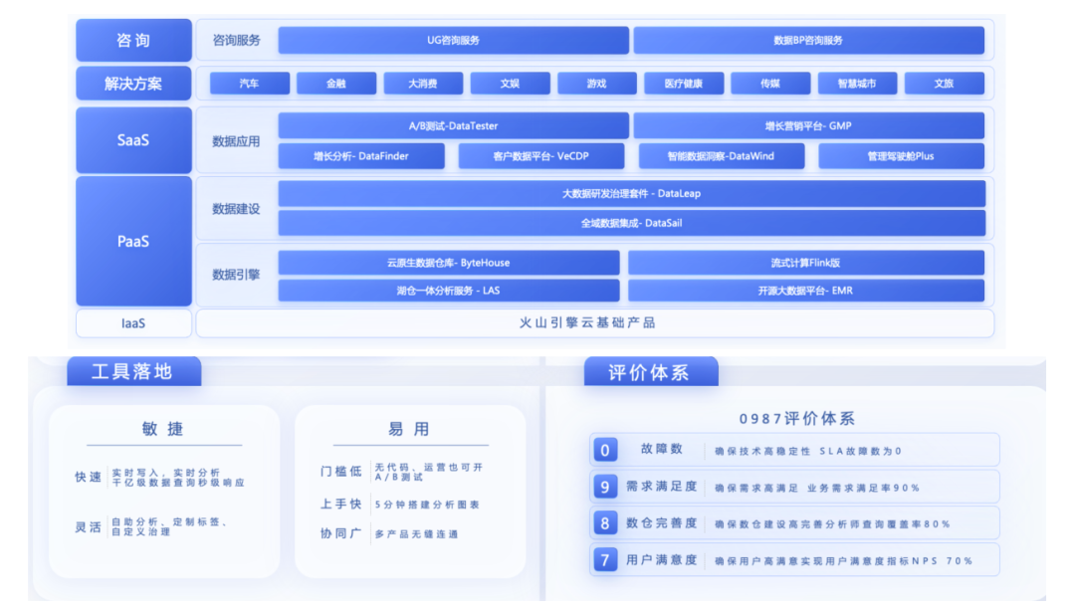Select the 汽车 industry tile
This screenshot has width=1075, height=615.
[250, 84]
